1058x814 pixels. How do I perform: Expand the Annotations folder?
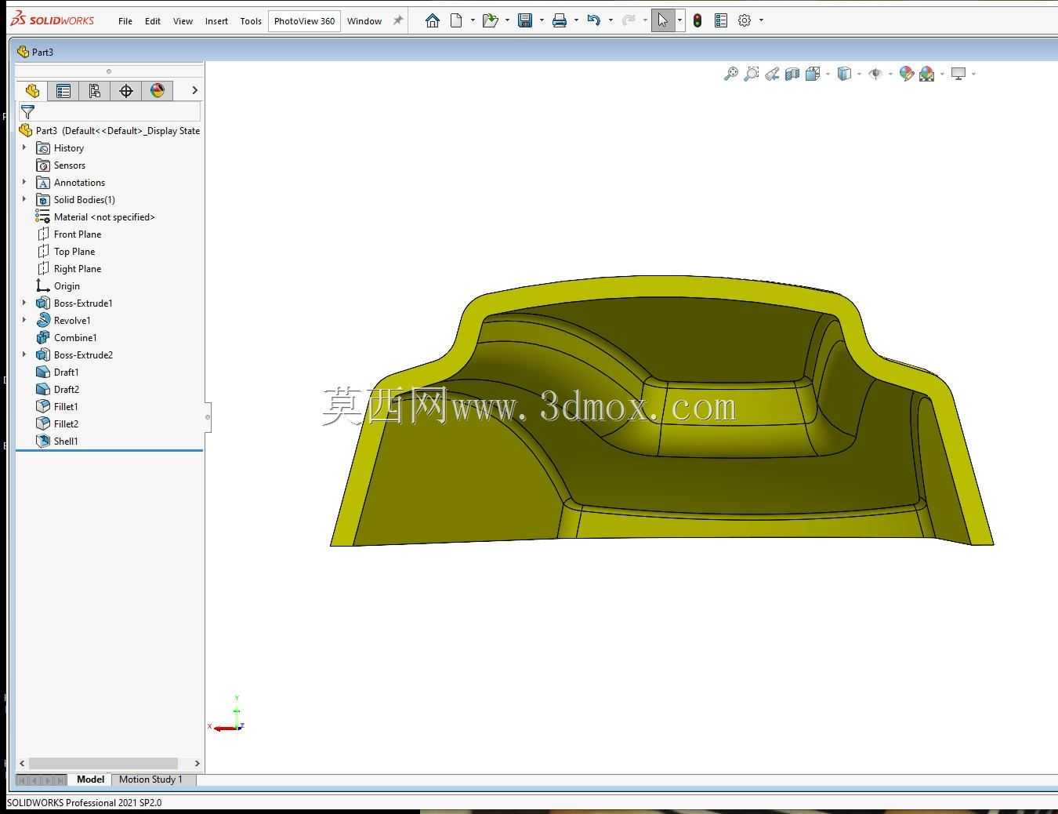tap(24, 182)
